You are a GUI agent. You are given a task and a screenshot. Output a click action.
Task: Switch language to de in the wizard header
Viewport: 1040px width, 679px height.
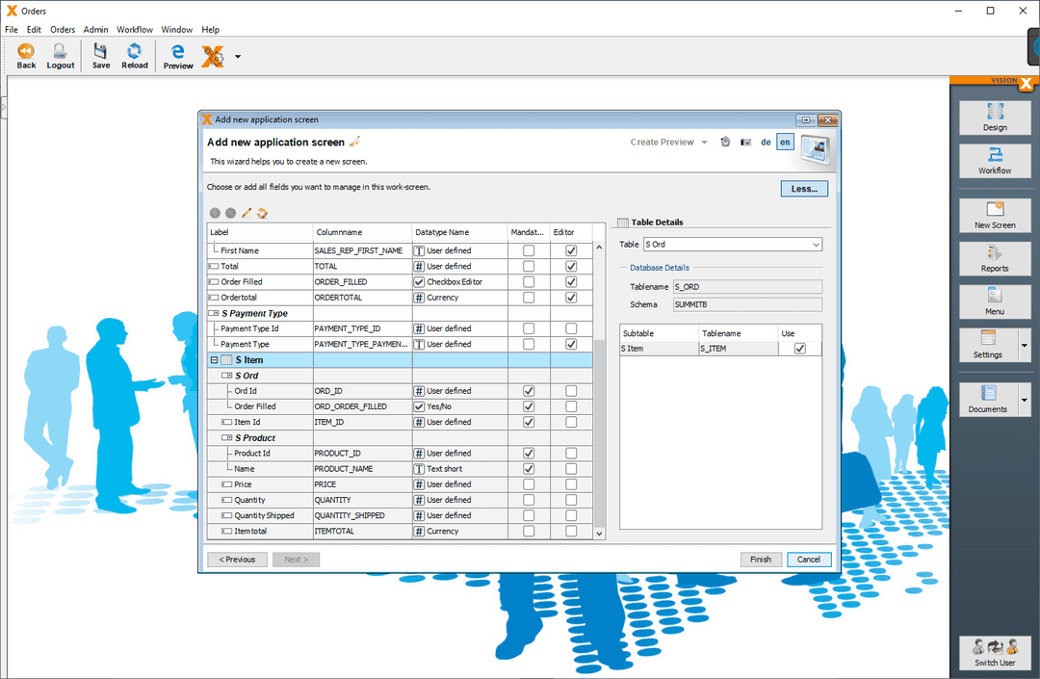(x=766, y=142)
